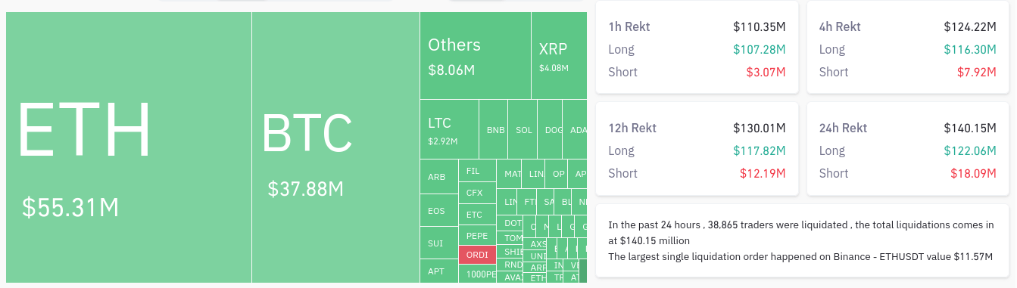Select the APT heatmap tile

pyautogui.click(x=439, y=271)
